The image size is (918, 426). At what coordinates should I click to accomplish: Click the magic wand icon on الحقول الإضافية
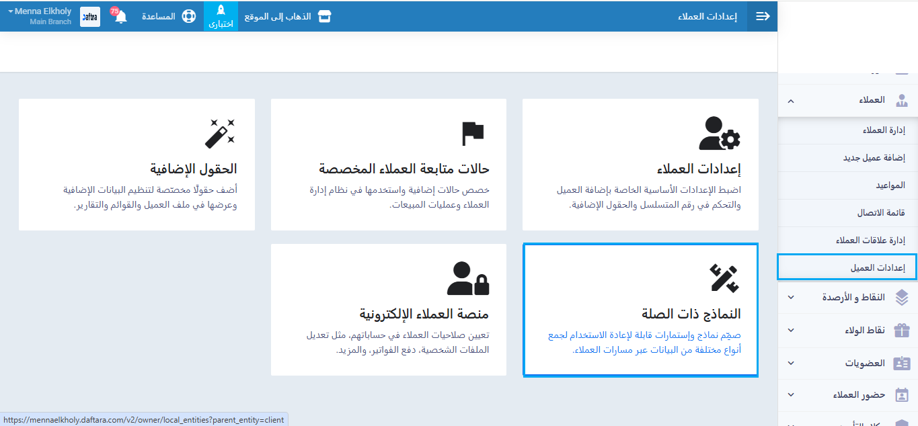coord(221,133)
